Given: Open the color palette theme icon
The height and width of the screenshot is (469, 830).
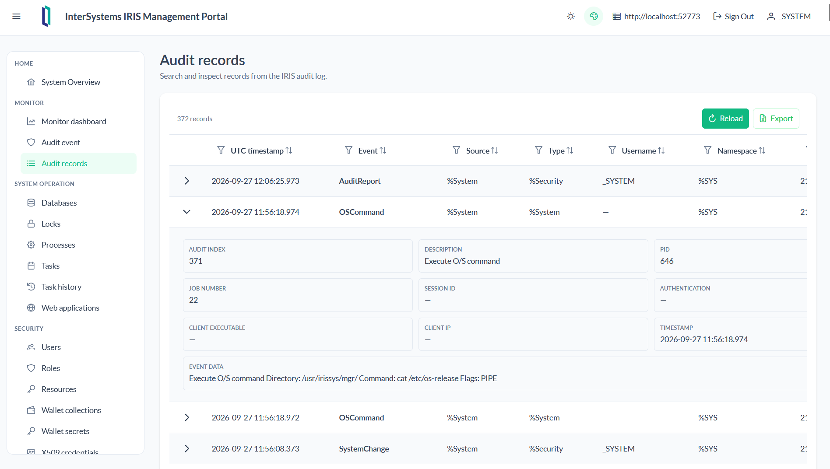Looking at the screenshot, I should [x=594, y=17].
